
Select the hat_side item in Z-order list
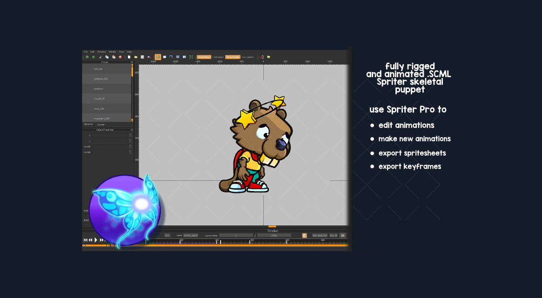pos(107,69)
